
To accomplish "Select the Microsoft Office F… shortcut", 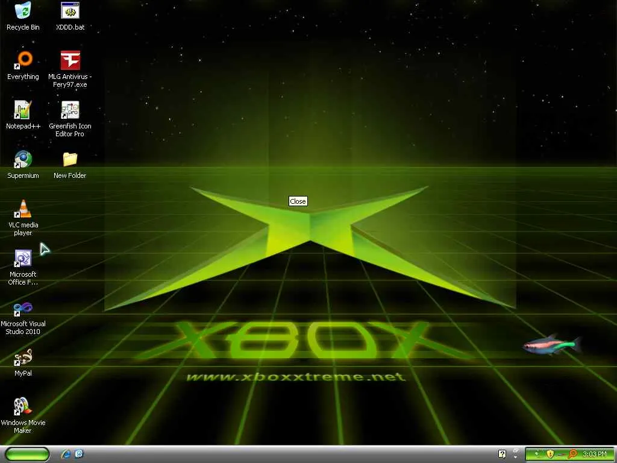I will pyautogui.click(x=23, y=258).
